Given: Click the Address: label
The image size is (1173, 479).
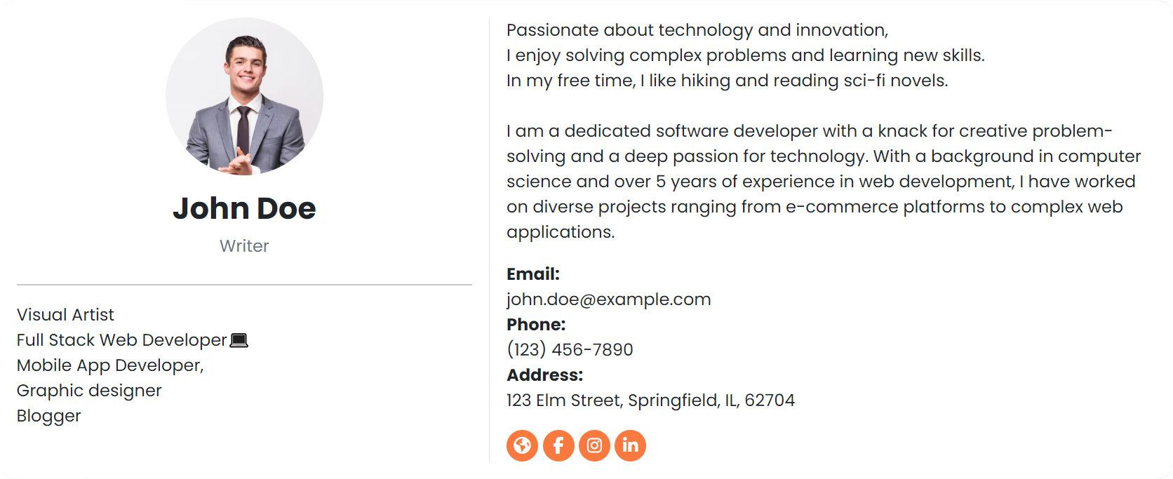Looking at the screenshot, I should (x=545, y=375).
